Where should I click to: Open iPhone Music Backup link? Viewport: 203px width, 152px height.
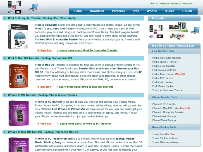(x=164, y=116)
